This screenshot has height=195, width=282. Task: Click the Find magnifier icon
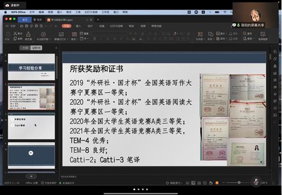[245, 33]
